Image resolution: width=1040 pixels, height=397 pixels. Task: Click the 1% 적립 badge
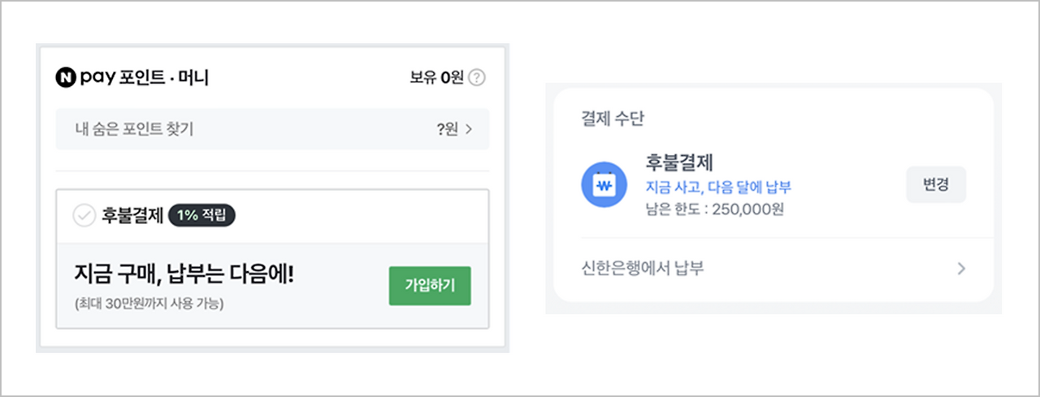(201, 216)
